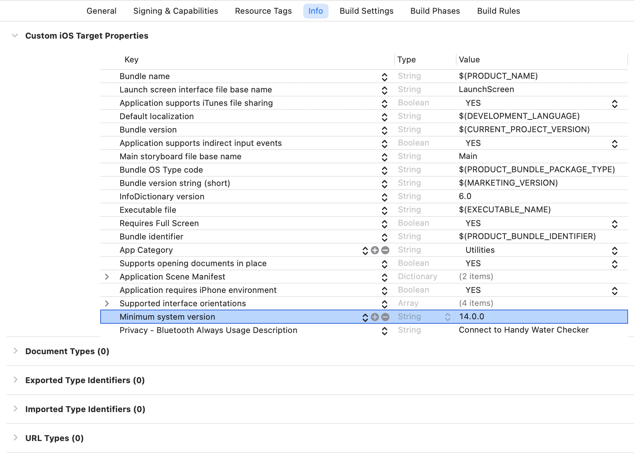Switch to the General tab

click(101, 11)
